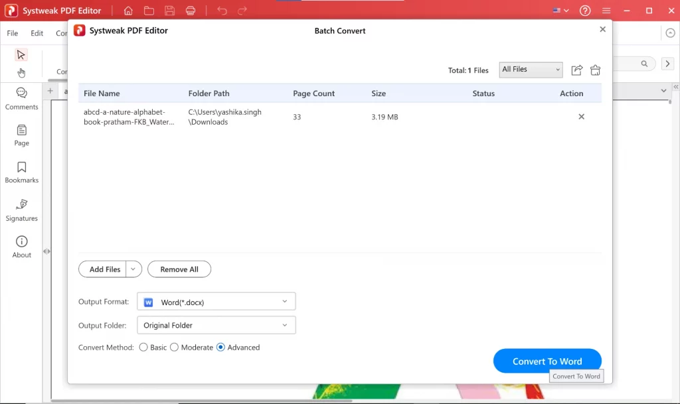Redo action with forward arrow
680x404 pixels.
point(242,11)
